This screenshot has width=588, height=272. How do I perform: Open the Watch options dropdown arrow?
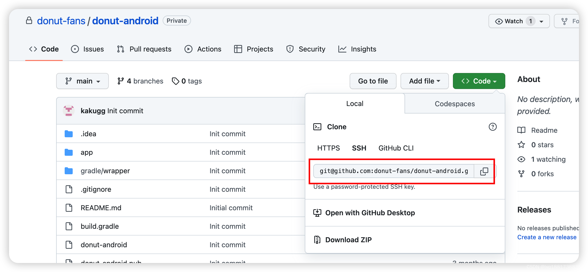(542, 21)
